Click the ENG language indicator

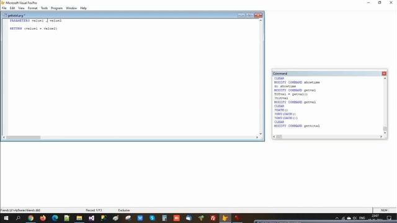click(362, 218)
